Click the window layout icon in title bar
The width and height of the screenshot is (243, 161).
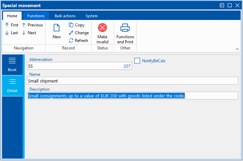[222, 5]
